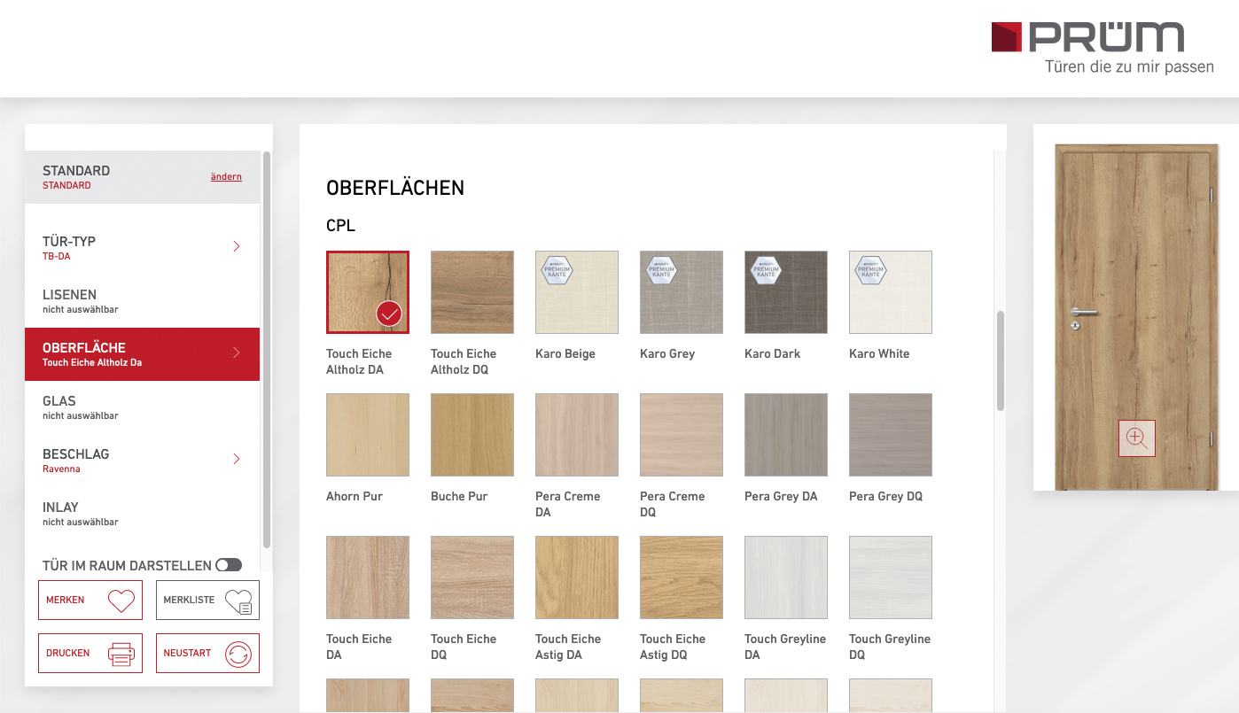
Task: Click the Neustart refresh icon
Action: click(238, 655)
